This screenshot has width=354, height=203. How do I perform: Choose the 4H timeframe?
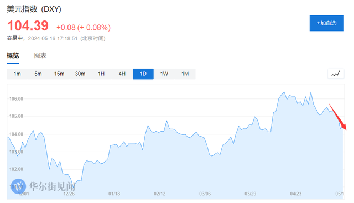(122, 74)
